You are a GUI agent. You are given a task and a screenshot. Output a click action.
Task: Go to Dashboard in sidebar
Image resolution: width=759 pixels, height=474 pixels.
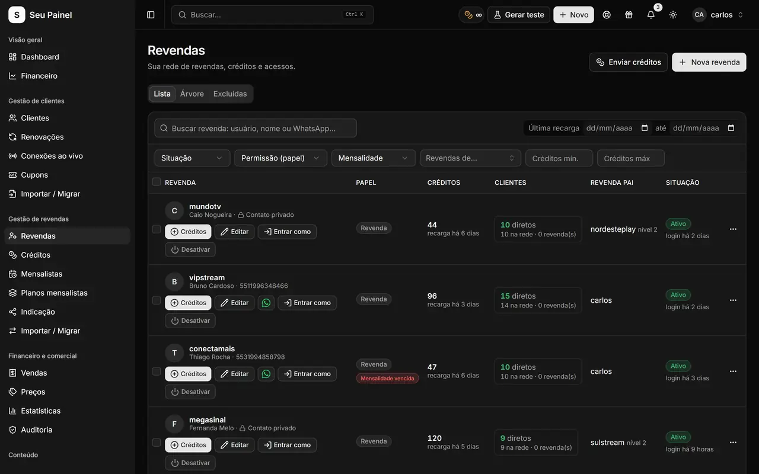tap(67, 57)
